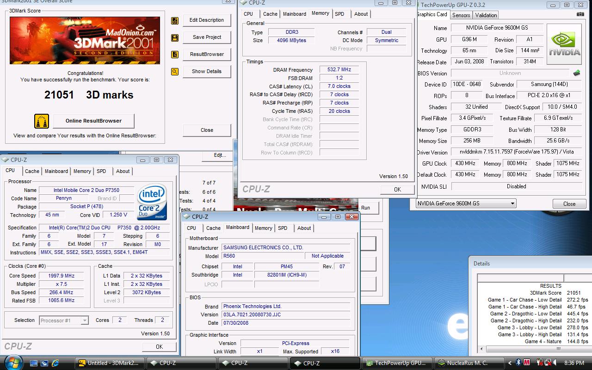Switch to NucleaRus M.C. taskbar button

(x=469, y=363)
